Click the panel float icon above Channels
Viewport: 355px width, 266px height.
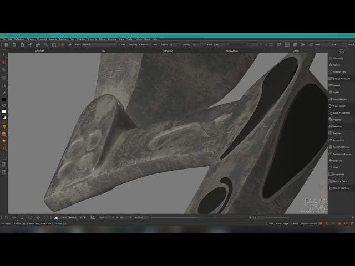coord(341,52)
